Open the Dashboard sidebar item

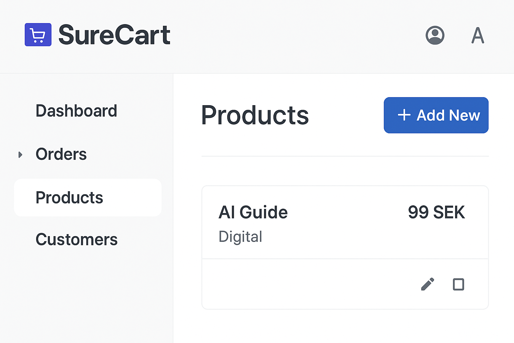[76, 111]
